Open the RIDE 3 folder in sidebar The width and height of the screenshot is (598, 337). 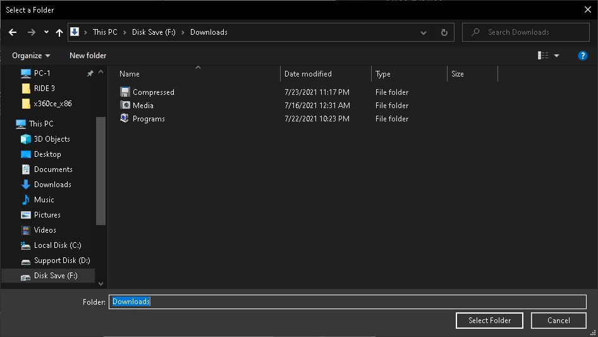44,88
